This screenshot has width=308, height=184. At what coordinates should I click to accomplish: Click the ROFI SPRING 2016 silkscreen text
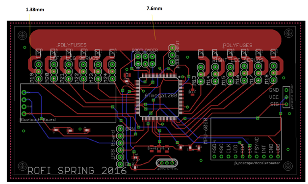pyautogui.click(x=77, y=170)
